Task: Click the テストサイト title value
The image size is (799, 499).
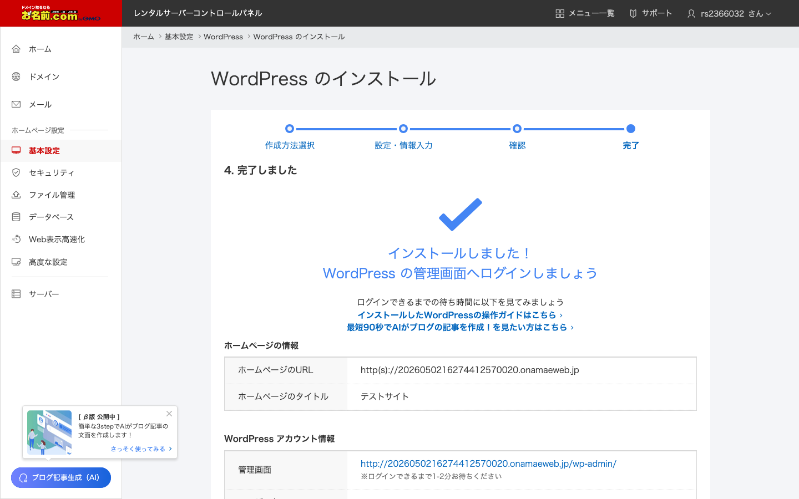Action: 385,396
